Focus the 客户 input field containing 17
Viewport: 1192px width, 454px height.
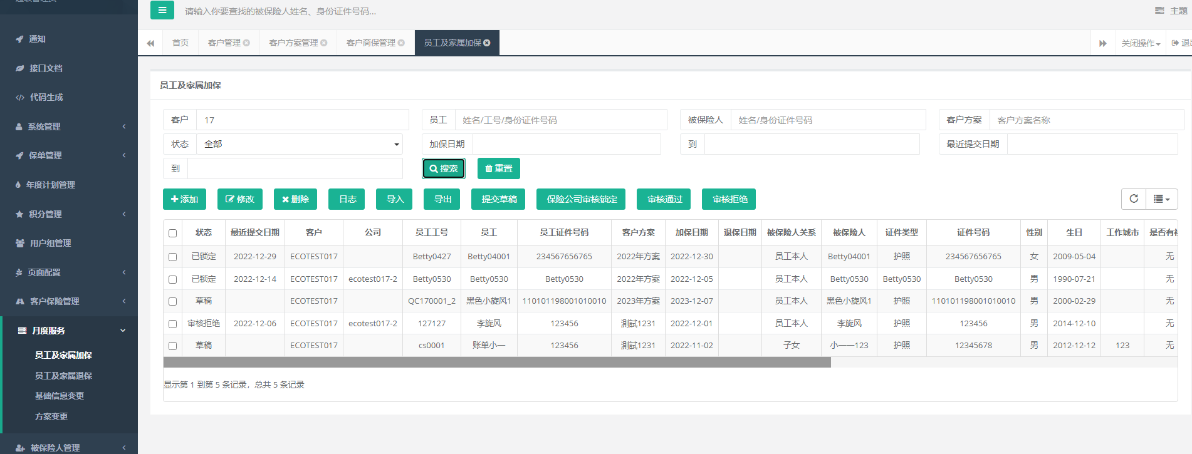(x=303, y=120)
